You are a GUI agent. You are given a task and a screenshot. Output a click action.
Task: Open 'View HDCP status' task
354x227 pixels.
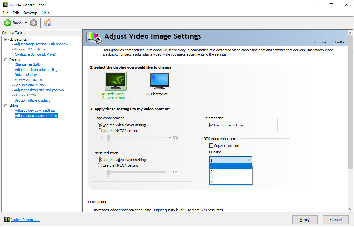tap(28, 80)
